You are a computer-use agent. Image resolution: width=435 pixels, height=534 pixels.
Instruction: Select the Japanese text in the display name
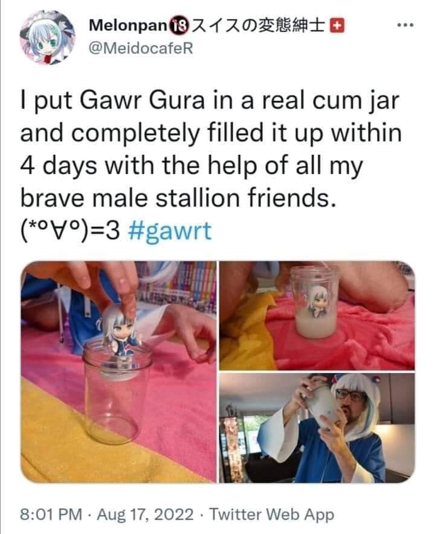258,26
